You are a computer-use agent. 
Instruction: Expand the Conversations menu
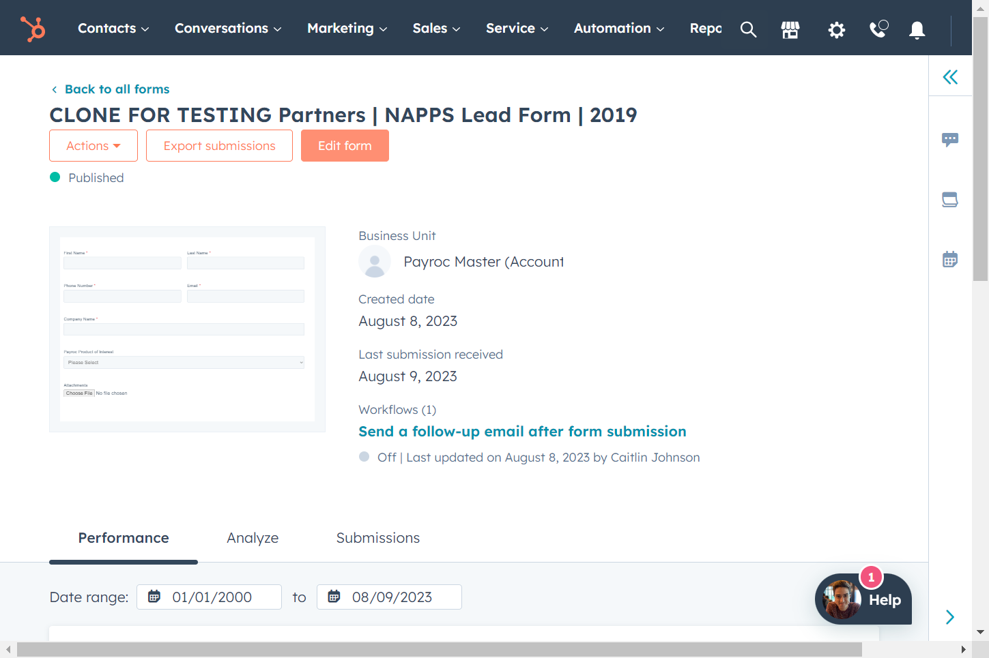[x=228, y=28]
